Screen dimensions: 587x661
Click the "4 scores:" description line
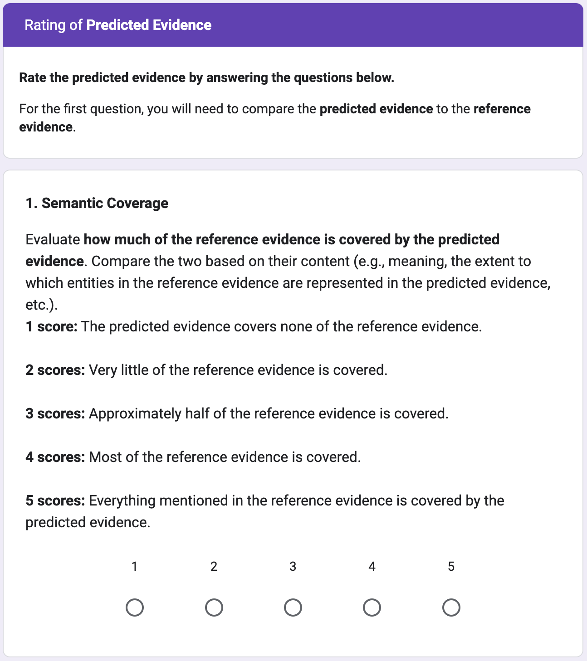(x=193, y=457)
